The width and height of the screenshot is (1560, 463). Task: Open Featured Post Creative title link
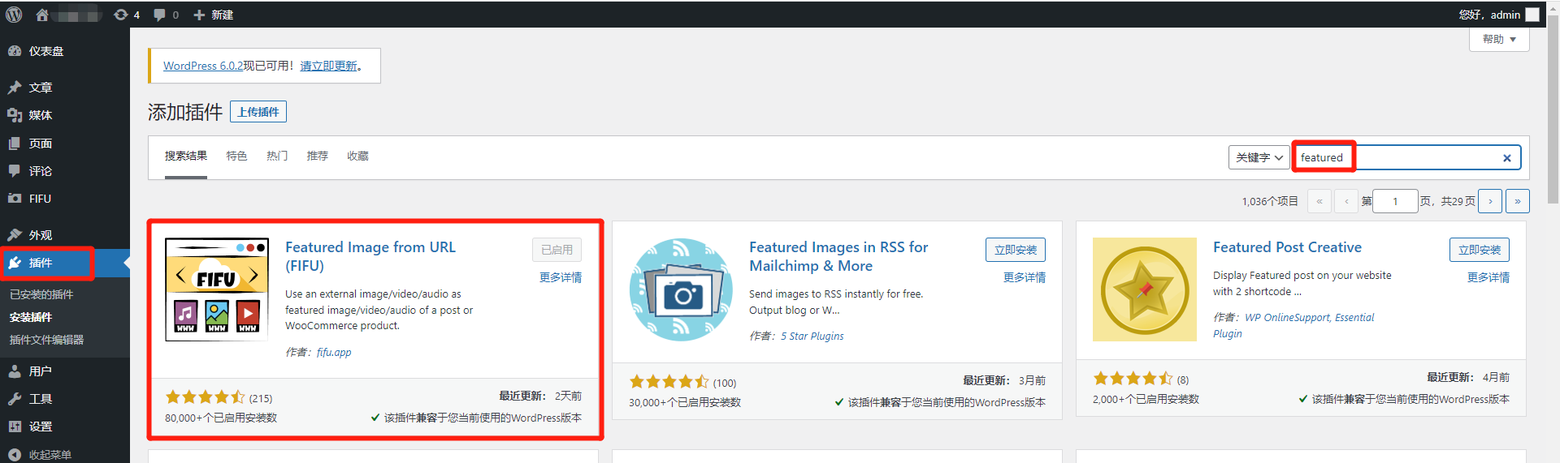click(1287, 247)
